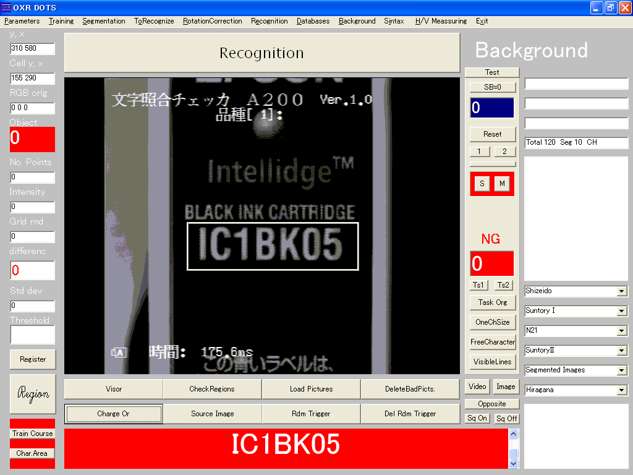Image resolution: width=633 pixels, height=475 pixels.
Task: Click the Task Org button
Action: pos(493,302)
